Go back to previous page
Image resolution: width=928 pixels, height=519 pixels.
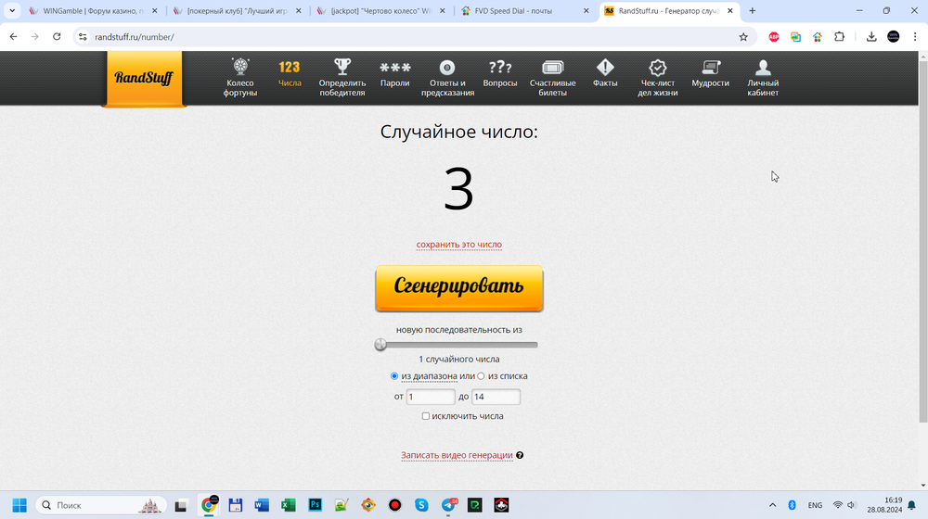(x=13, y=37)
